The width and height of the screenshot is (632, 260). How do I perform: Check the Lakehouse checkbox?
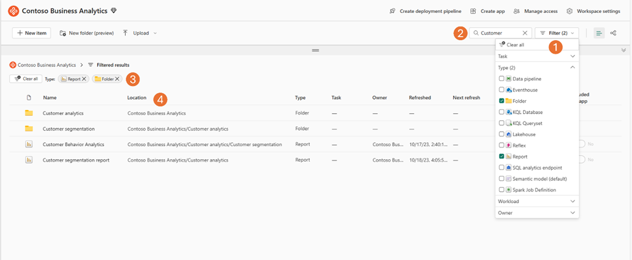502,134
